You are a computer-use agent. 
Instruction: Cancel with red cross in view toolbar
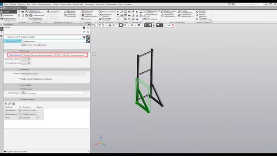coord(173,25)
